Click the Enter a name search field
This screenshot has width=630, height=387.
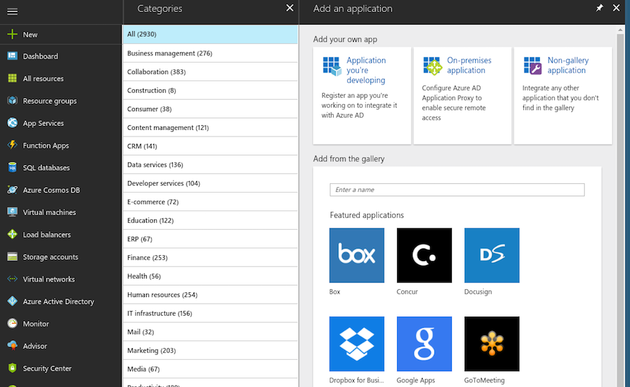457,190
